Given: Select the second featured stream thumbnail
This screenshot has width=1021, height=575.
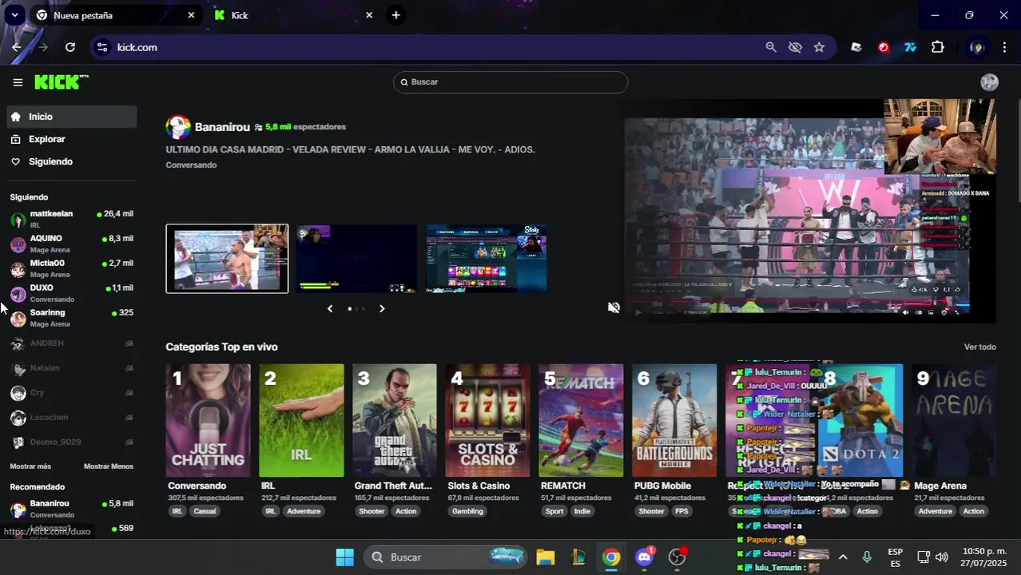Looking at the screenshot, I should coord(357,259).
